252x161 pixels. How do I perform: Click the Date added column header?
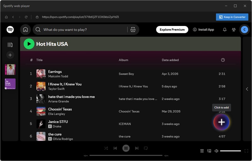(170, 60)
